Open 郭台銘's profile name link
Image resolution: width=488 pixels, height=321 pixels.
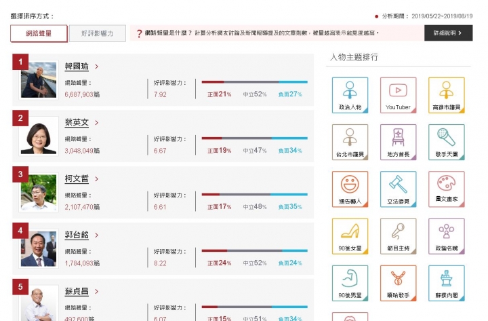[77, 235]
